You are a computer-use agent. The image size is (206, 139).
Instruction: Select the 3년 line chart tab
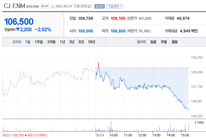(x=72, y=42)
